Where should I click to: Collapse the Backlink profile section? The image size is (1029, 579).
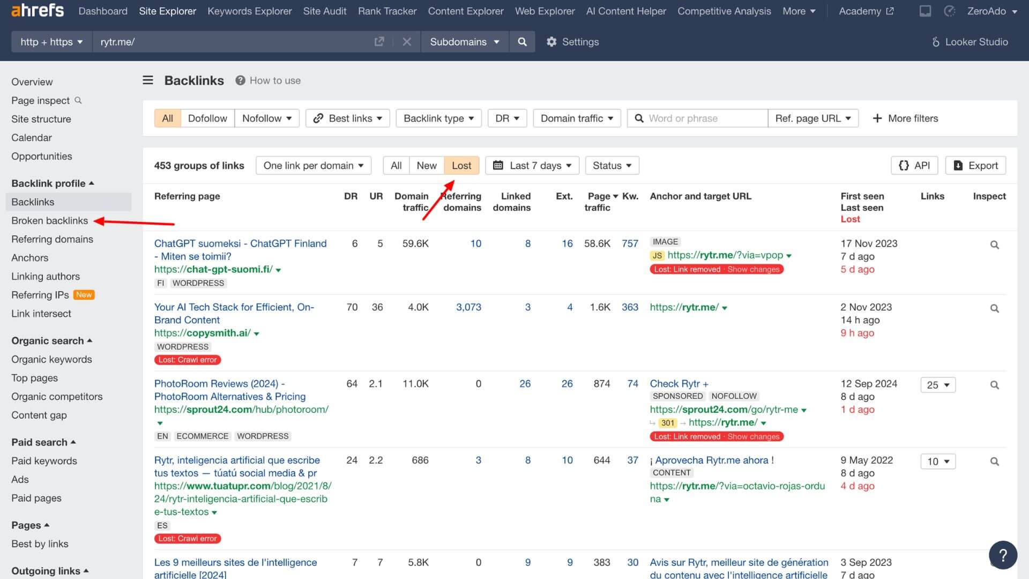[x=53, y=183]
